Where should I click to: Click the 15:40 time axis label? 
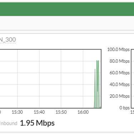[39, 112]
